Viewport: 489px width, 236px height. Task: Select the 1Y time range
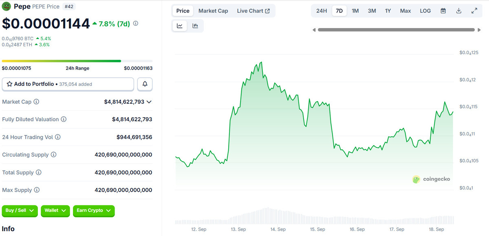point(388,11)
